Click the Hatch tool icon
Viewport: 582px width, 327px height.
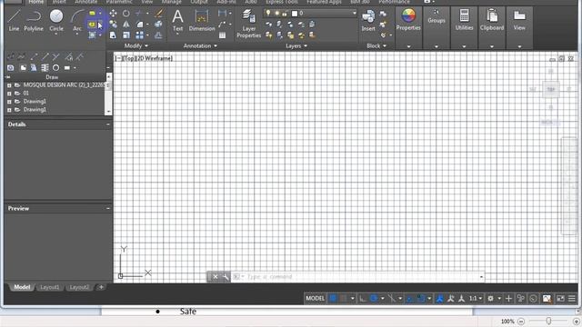tap(92, 35)
